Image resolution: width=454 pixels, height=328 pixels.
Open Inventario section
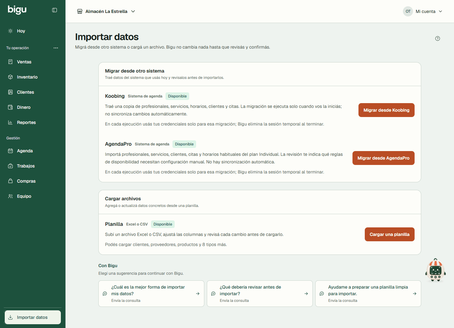coord(33,77)
